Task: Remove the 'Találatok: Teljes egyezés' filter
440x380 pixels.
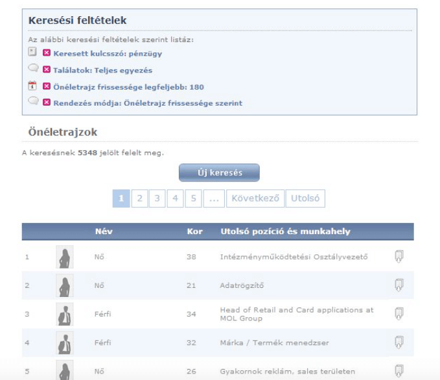Action: pyautogui.click(x=47, y=69)
